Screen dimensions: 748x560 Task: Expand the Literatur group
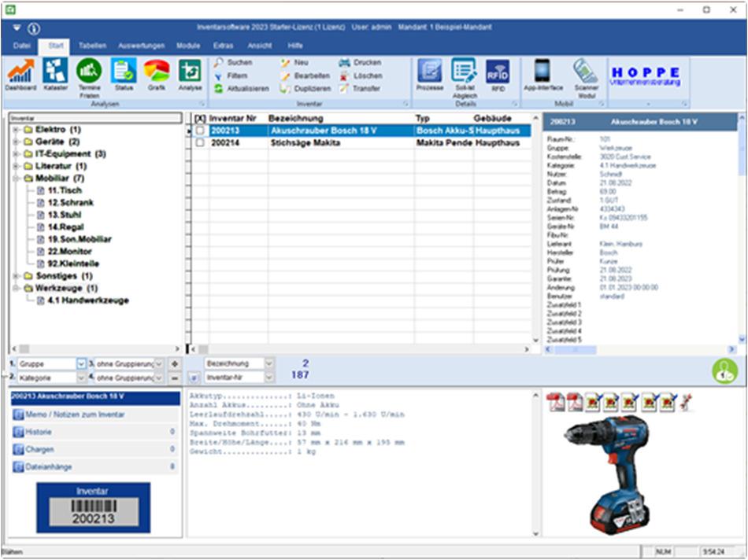point(17,166)
